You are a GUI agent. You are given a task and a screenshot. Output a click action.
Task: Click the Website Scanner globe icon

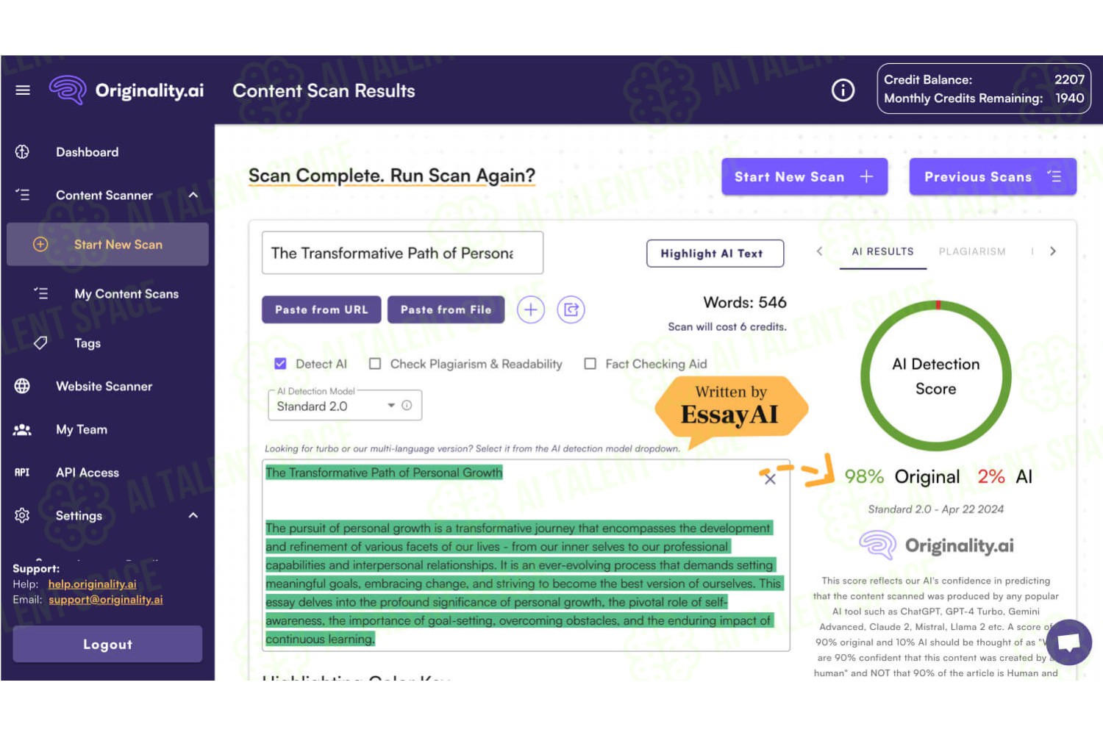click(x=22, y=386)
